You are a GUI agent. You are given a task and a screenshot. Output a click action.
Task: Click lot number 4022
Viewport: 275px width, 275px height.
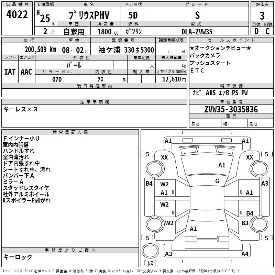click(x=17, y=14)
